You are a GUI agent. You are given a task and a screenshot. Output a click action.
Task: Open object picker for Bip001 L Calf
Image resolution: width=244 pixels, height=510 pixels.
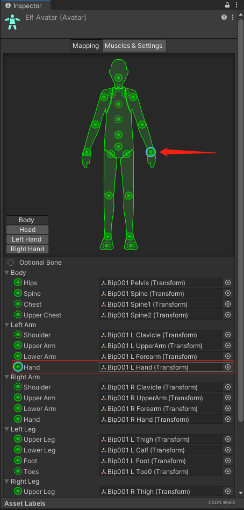[x=228, y=450]
